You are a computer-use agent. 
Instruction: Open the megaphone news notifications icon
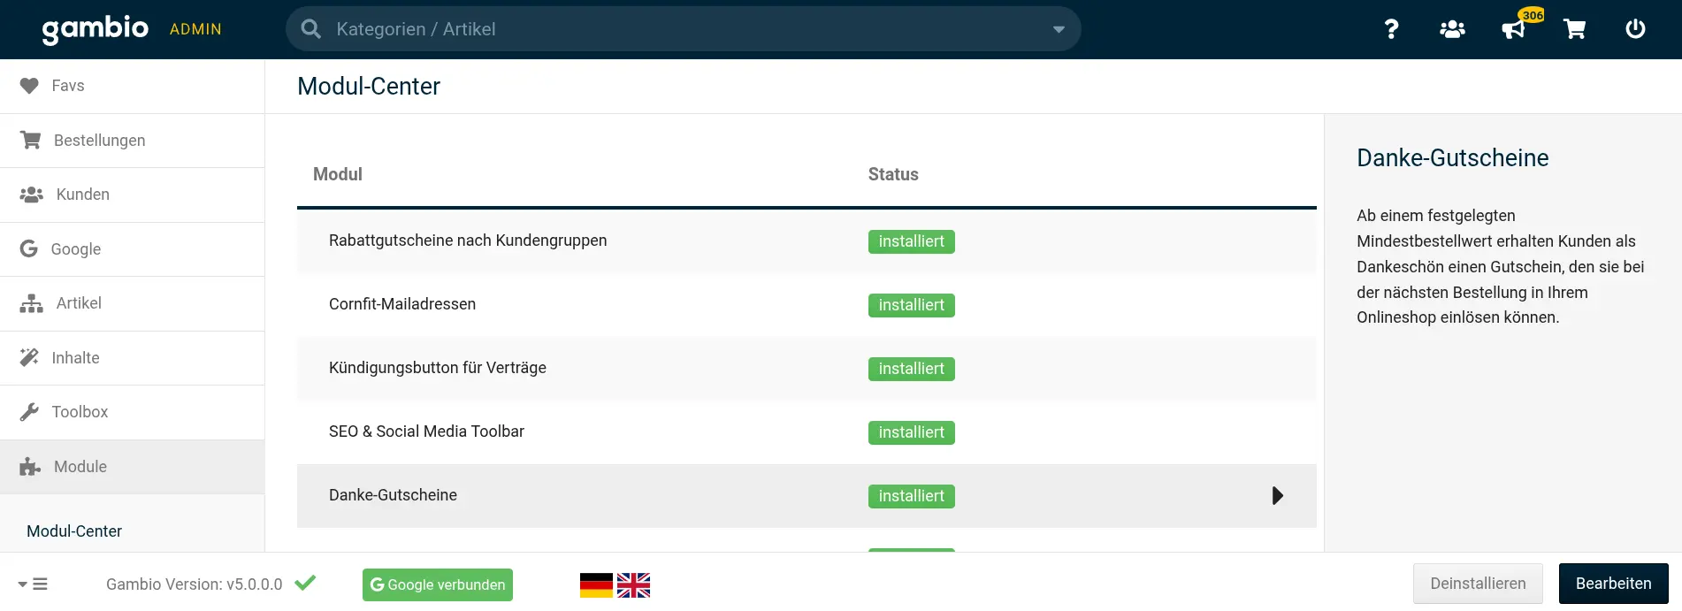point(1514,29)
